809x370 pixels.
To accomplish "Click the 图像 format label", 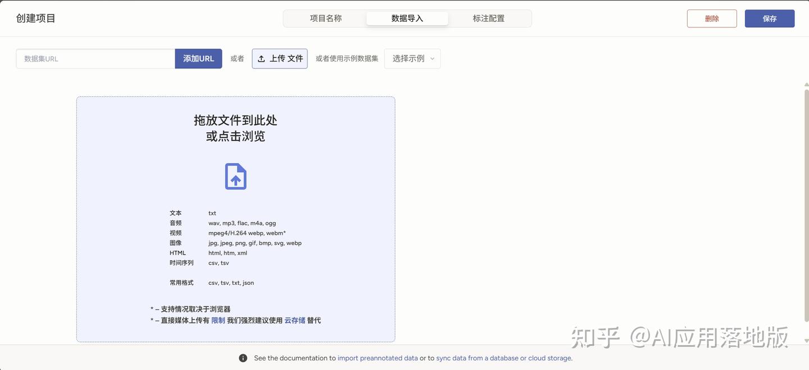I will pos(176,243).
